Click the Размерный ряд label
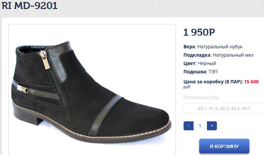Image resolution: width=264 pixels, height=155 pixels. (x=201, y=98)
